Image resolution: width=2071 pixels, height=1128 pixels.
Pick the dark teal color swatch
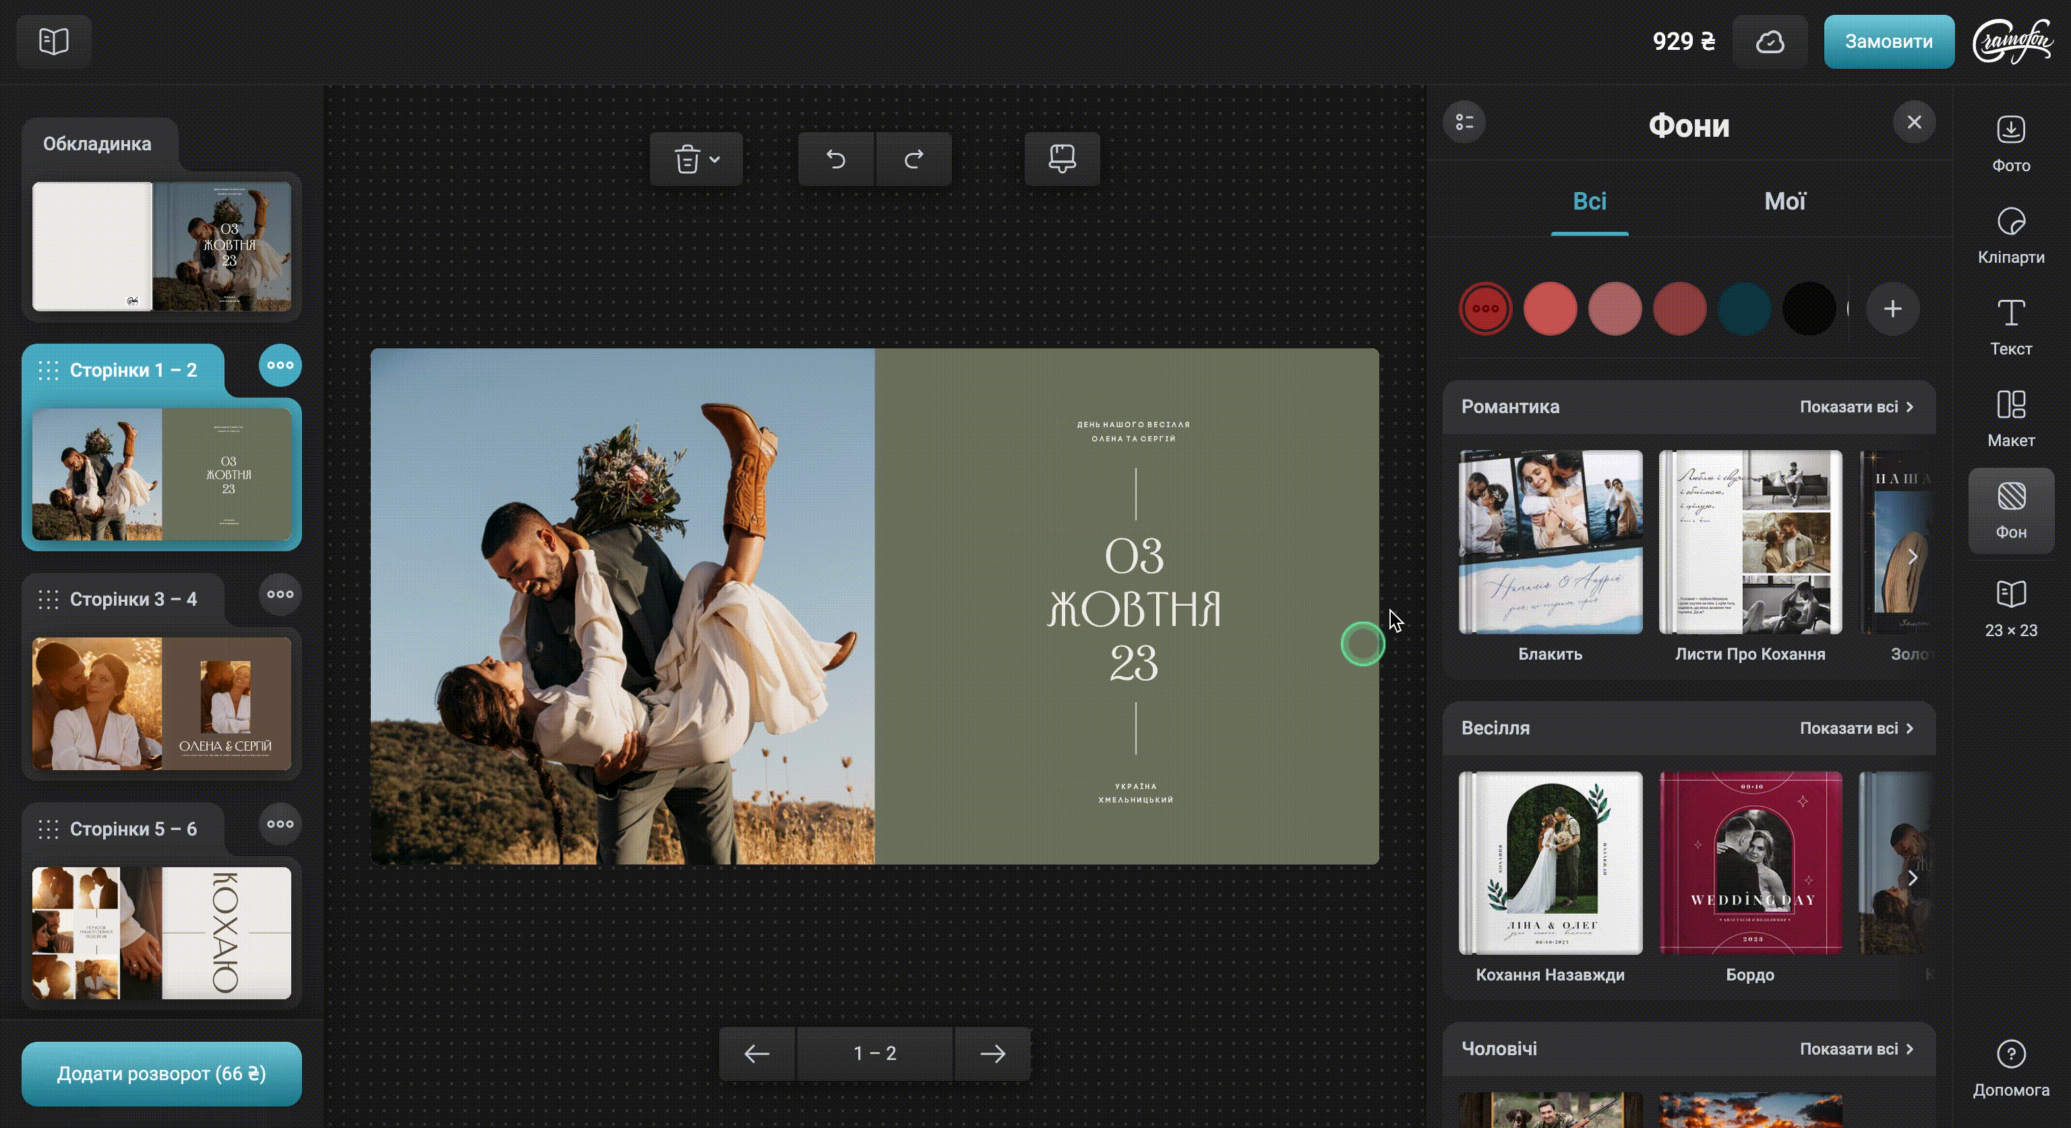pyautogui.click(x=1744, y=309)
